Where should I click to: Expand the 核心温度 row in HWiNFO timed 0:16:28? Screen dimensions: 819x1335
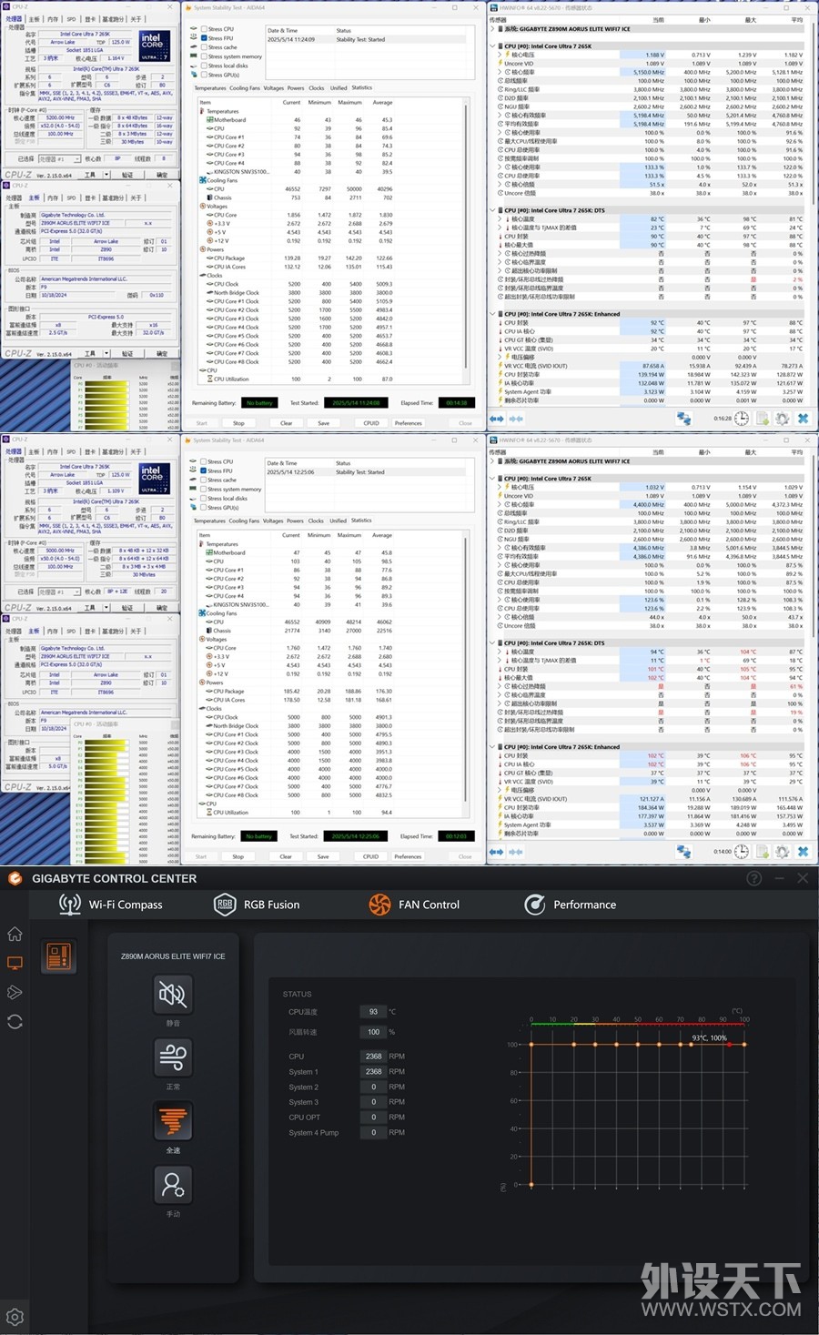(x=500, y=218)
